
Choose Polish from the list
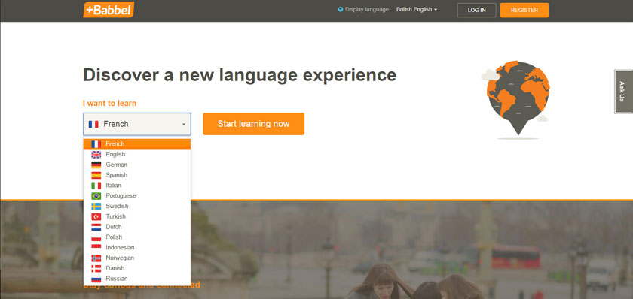[x=114, y=237]
